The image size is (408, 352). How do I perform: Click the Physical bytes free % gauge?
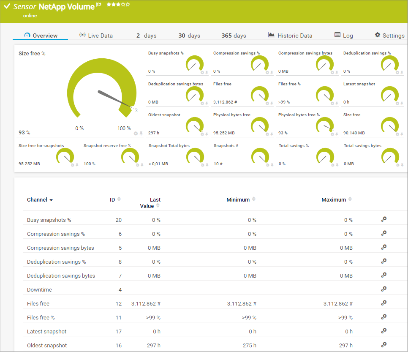click(x=325, y=125)
